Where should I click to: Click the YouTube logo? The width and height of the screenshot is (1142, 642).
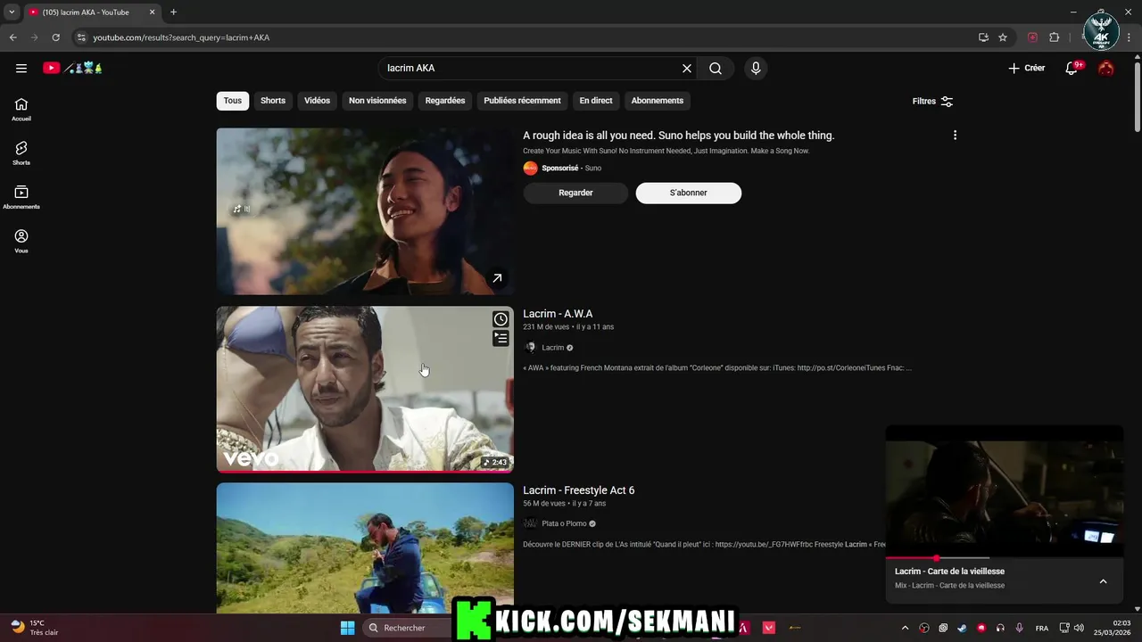73,68
